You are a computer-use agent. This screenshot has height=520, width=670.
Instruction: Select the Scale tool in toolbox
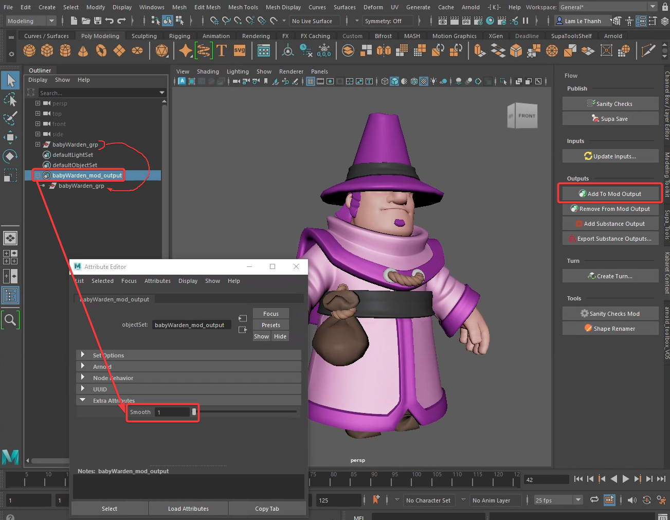click(10, 175)
